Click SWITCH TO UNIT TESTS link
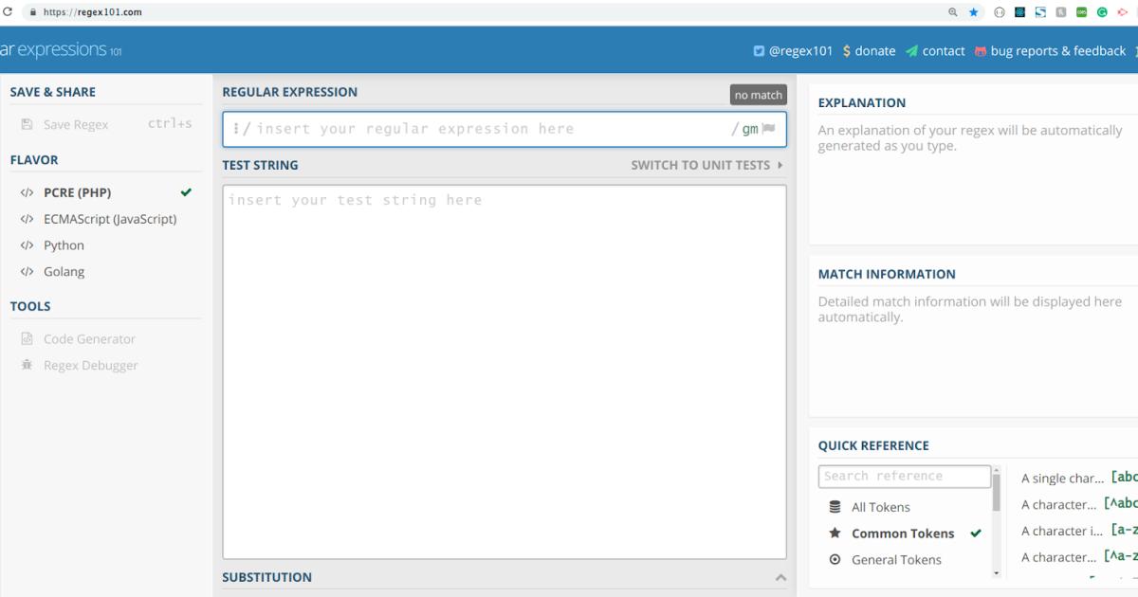1138x597 pixels. (x=701, y=165)
